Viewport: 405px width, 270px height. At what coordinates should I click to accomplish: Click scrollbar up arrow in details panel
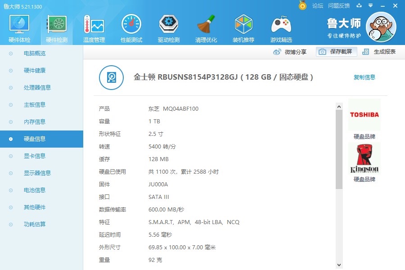click(x=339, y=107)
